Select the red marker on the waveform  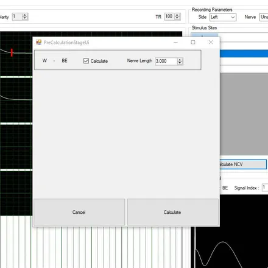coord(12,52)
